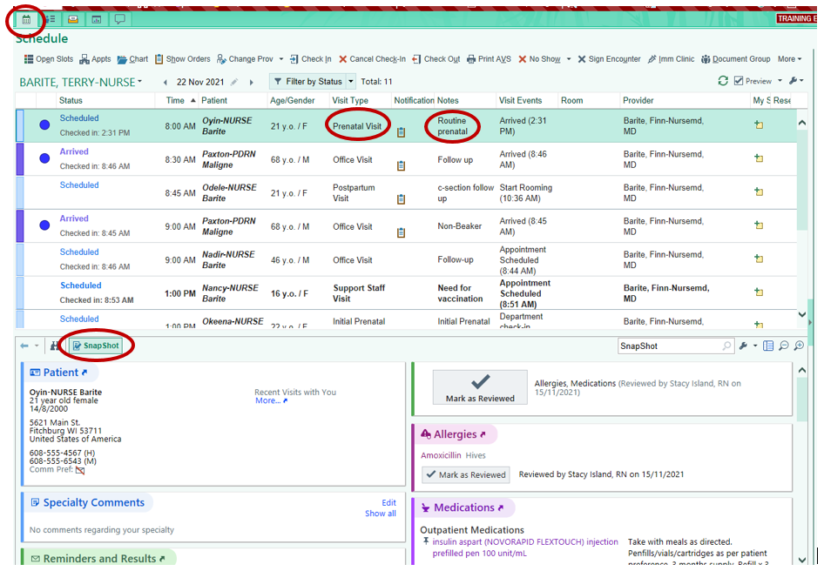
Task: Click Filter by Status button
Action: coord(308,82)
